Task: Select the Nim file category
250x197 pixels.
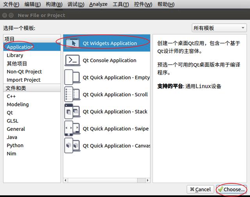Action: [32, 154]
